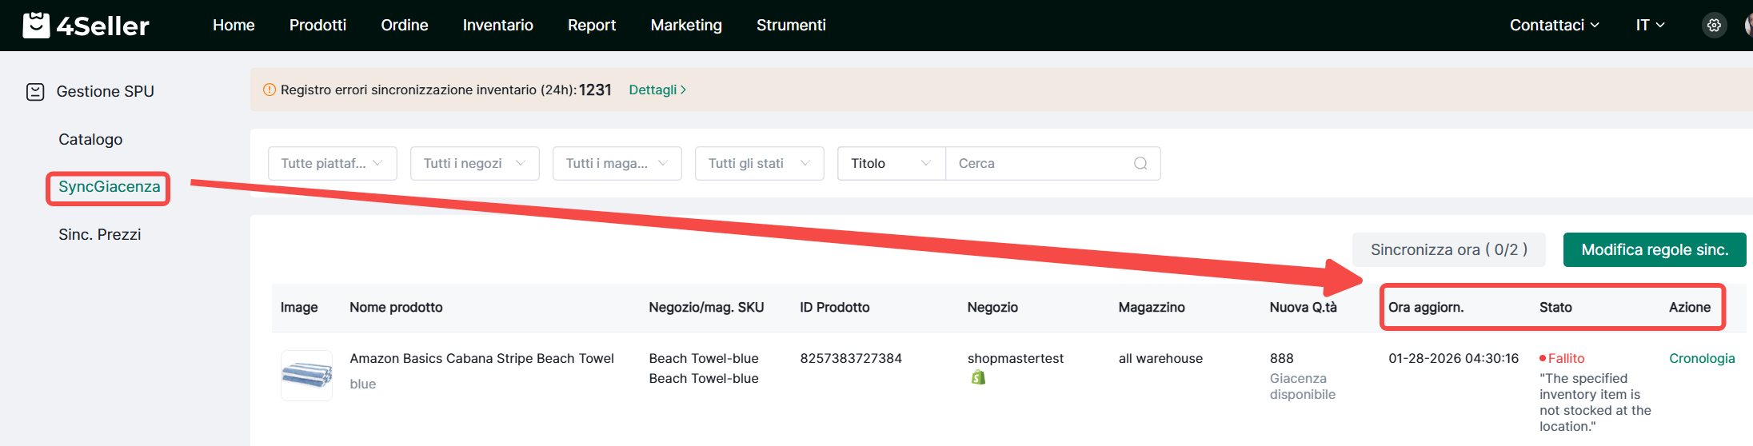Expand the Tutte piattaforme dropdown

[x=332, y=164]
